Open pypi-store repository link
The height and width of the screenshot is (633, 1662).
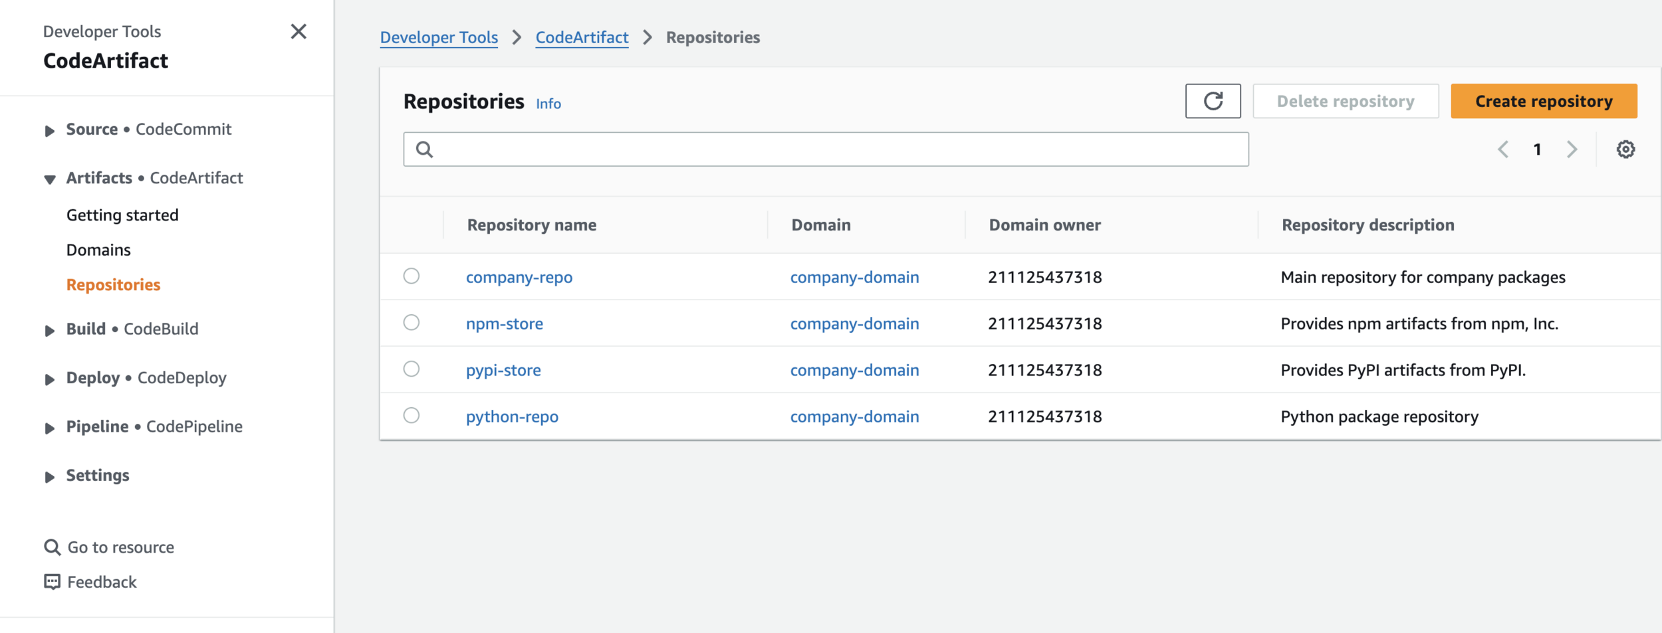[503, 370]
